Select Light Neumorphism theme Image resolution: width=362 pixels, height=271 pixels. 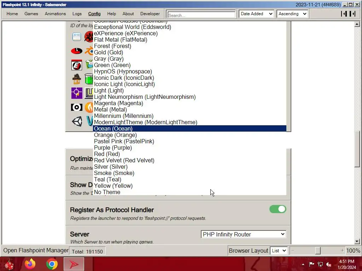[x=189, y=97]
